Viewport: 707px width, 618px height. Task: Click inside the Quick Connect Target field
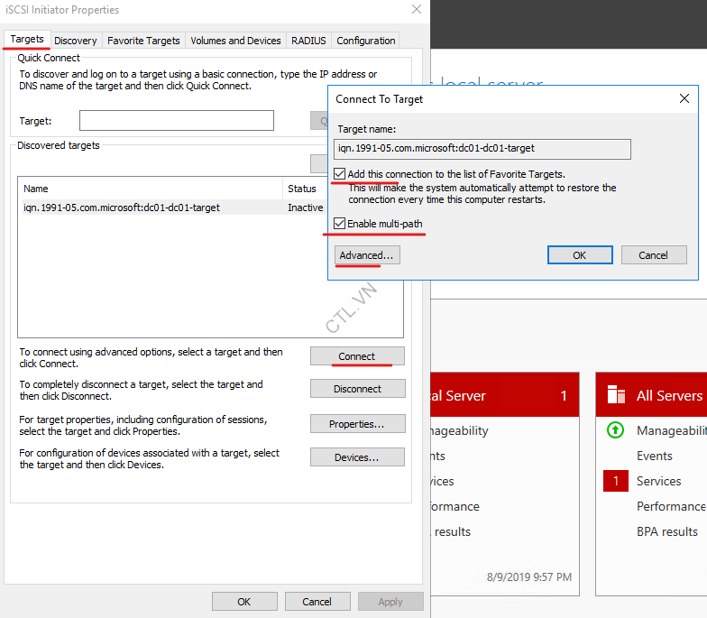pos(176,121)
